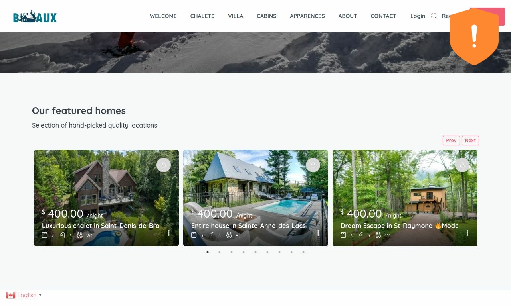Open the CABINS menu item
This screenshot has width=511, height=306.
(x=267, y=16)
